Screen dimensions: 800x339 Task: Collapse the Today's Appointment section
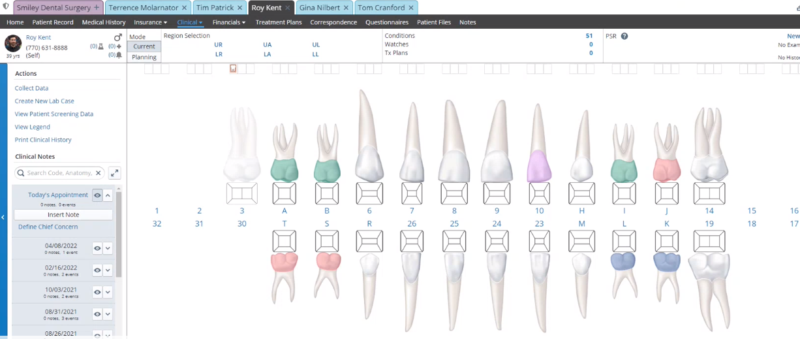pyautogui.click(x=108, y=195)
